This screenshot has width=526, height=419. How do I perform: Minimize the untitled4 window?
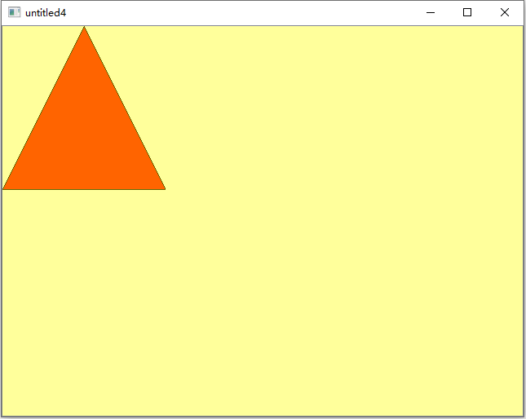(431, 13)
